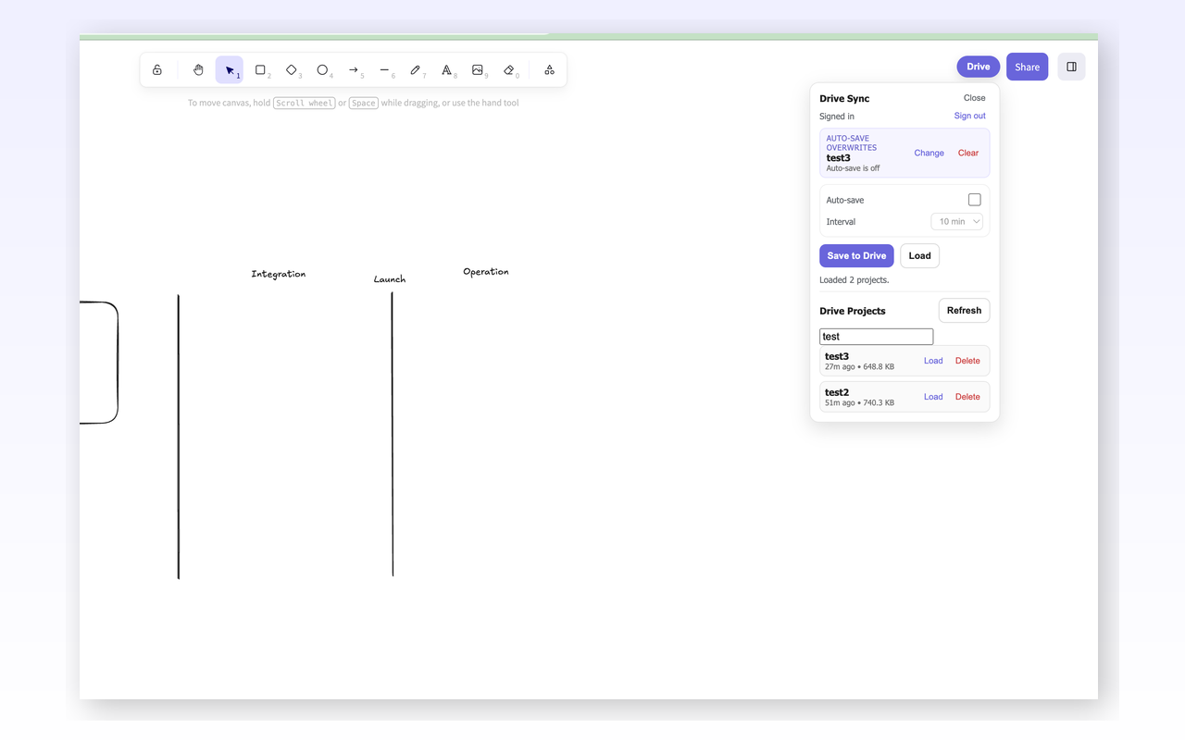Open the extra shapes tools menu
Viewport: 1185px width, 740px height.
[x=549, y=70]
